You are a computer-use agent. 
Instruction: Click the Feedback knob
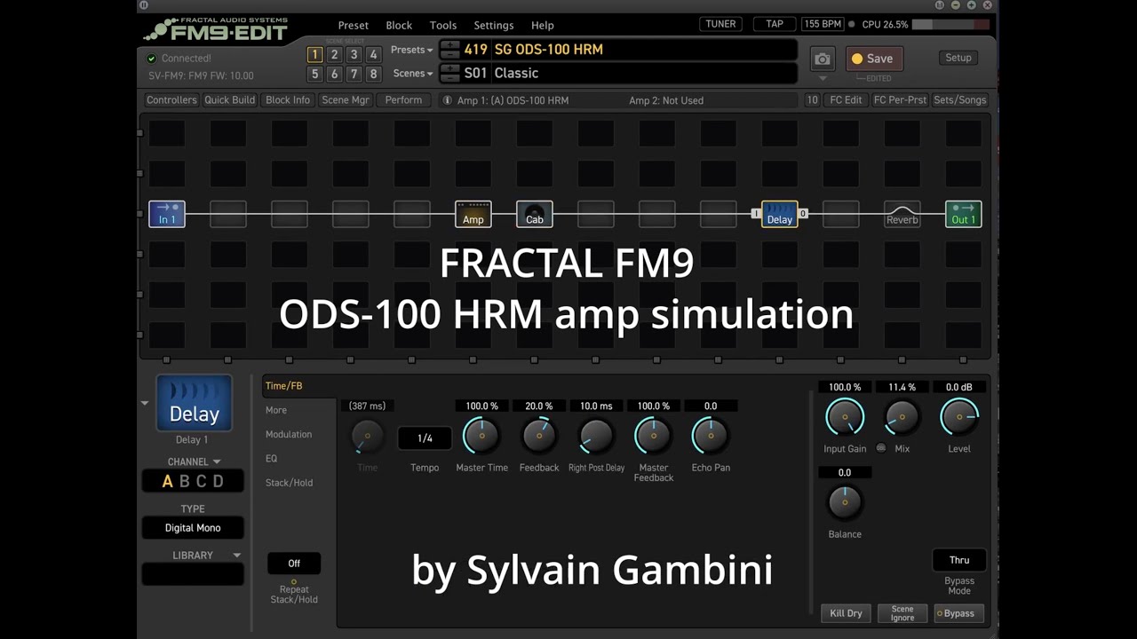pos(538,436)
